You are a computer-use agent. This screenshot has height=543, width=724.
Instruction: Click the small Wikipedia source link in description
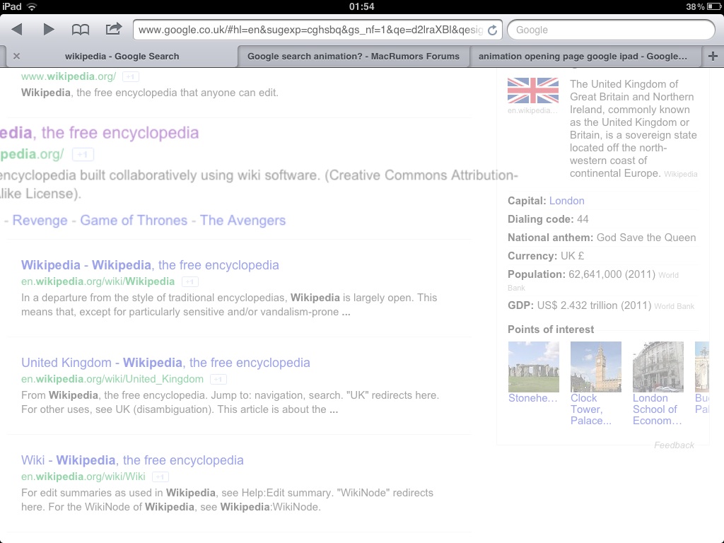681,174
